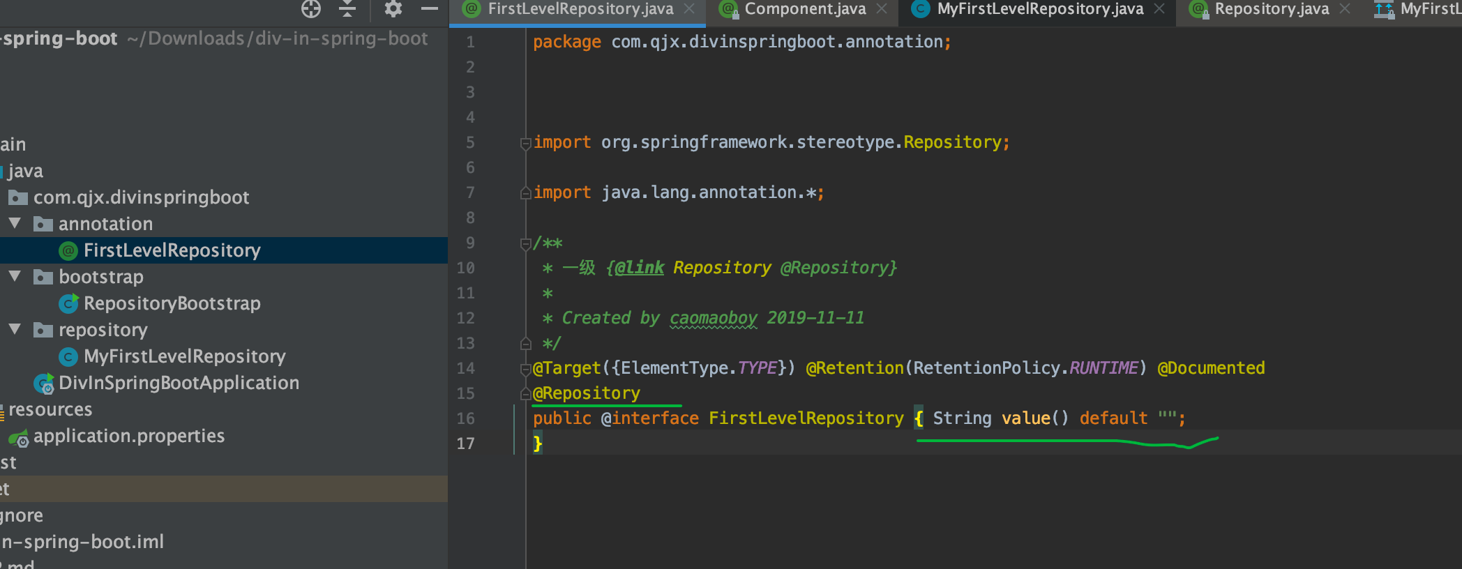Select the .iml project file
This screenshot has height=569, width=1462.
[82, 542]
